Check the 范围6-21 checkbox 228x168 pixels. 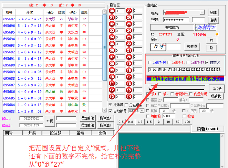point(169,63)
